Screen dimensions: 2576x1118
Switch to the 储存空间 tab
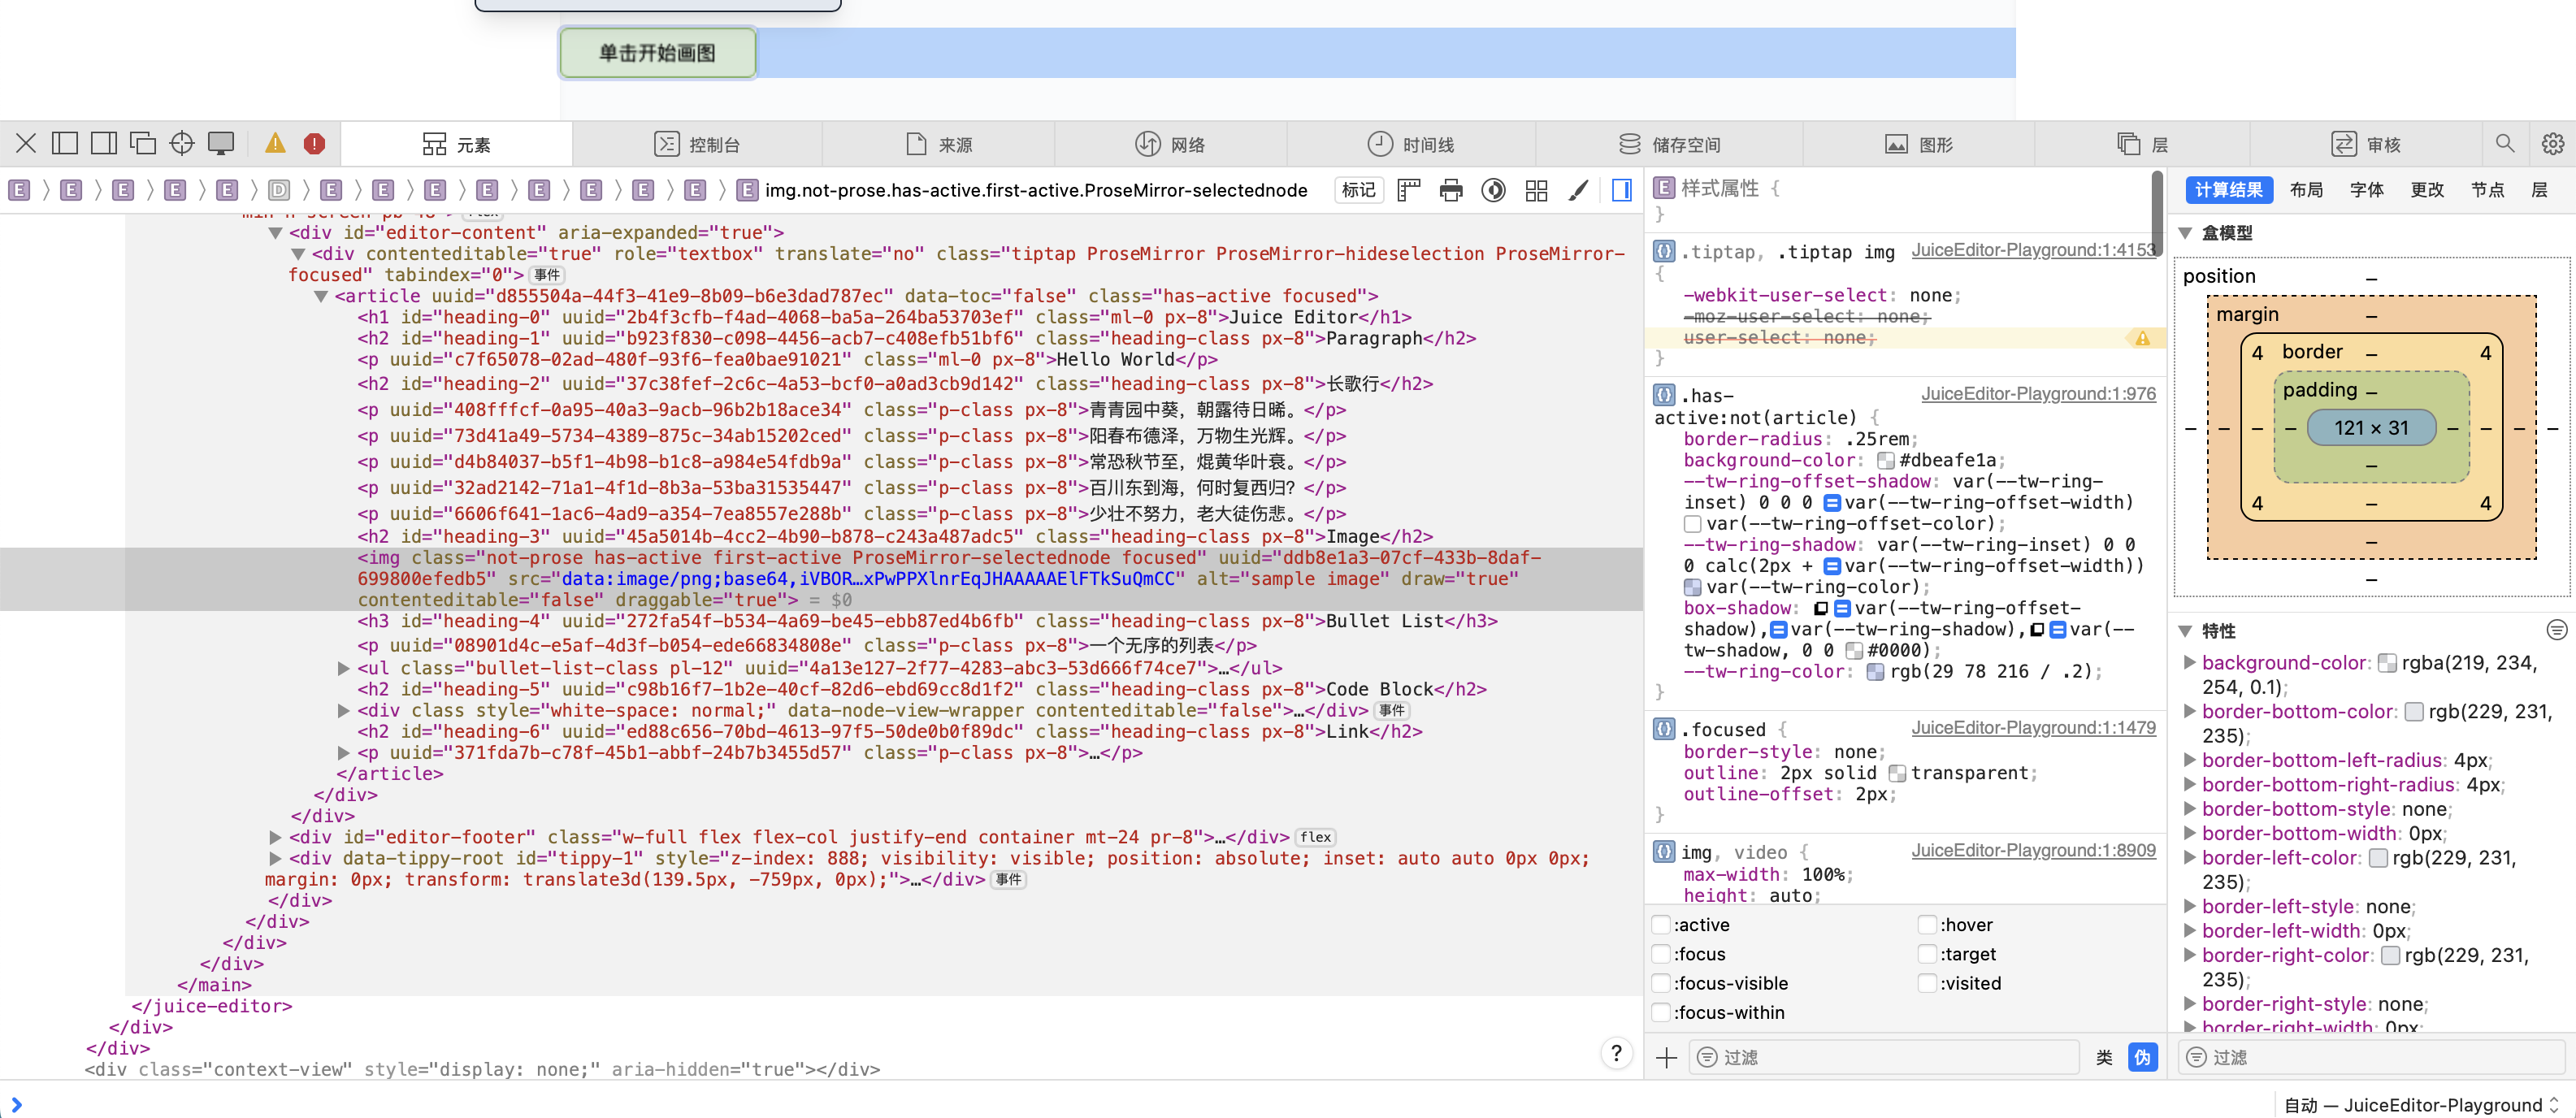[1669, 144]
